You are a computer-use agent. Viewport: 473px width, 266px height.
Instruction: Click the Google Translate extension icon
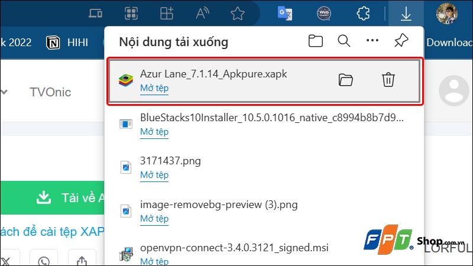coord(284,14)
